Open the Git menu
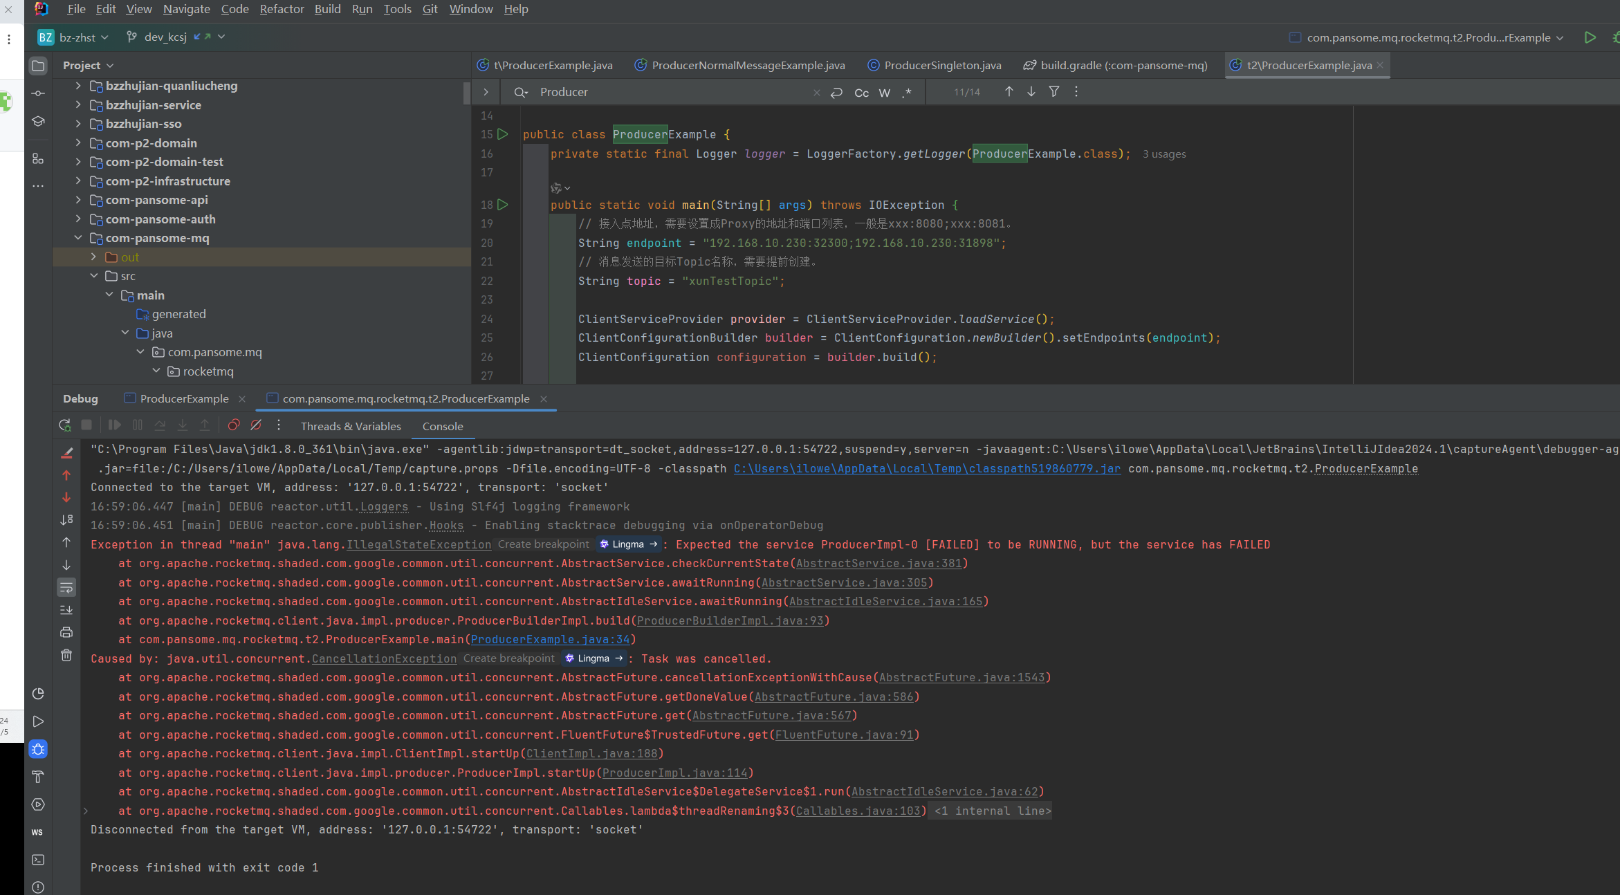The height and width of the screenshot is (895, 1620). [x=430, y=9]
